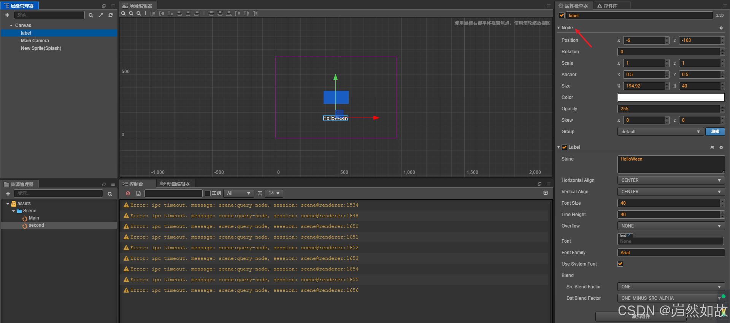Open Node component settings gear
The height and width of the screenshot is (323, 730).
point(721,28)
